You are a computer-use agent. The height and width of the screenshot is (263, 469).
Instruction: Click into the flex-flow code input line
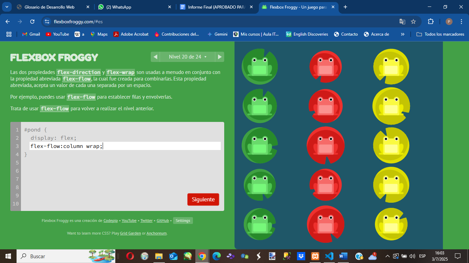click(125, 146)
